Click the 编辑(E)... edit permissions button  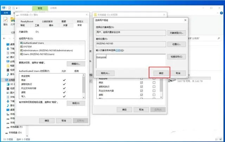[x=76, y=64]
